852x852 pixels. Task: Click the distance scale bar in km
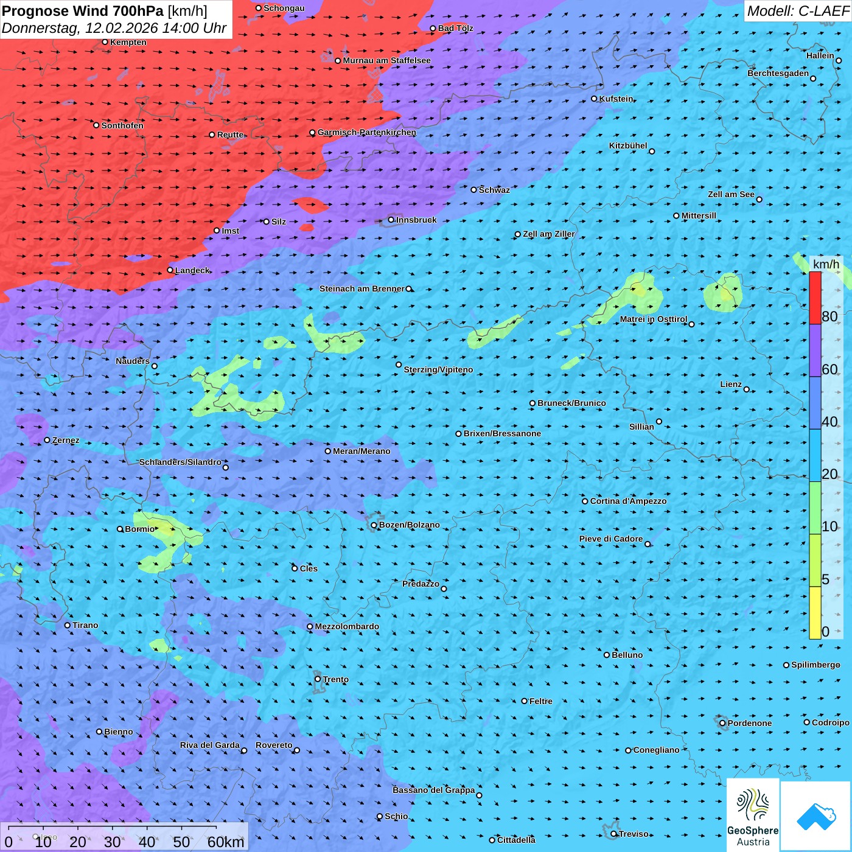124,837
